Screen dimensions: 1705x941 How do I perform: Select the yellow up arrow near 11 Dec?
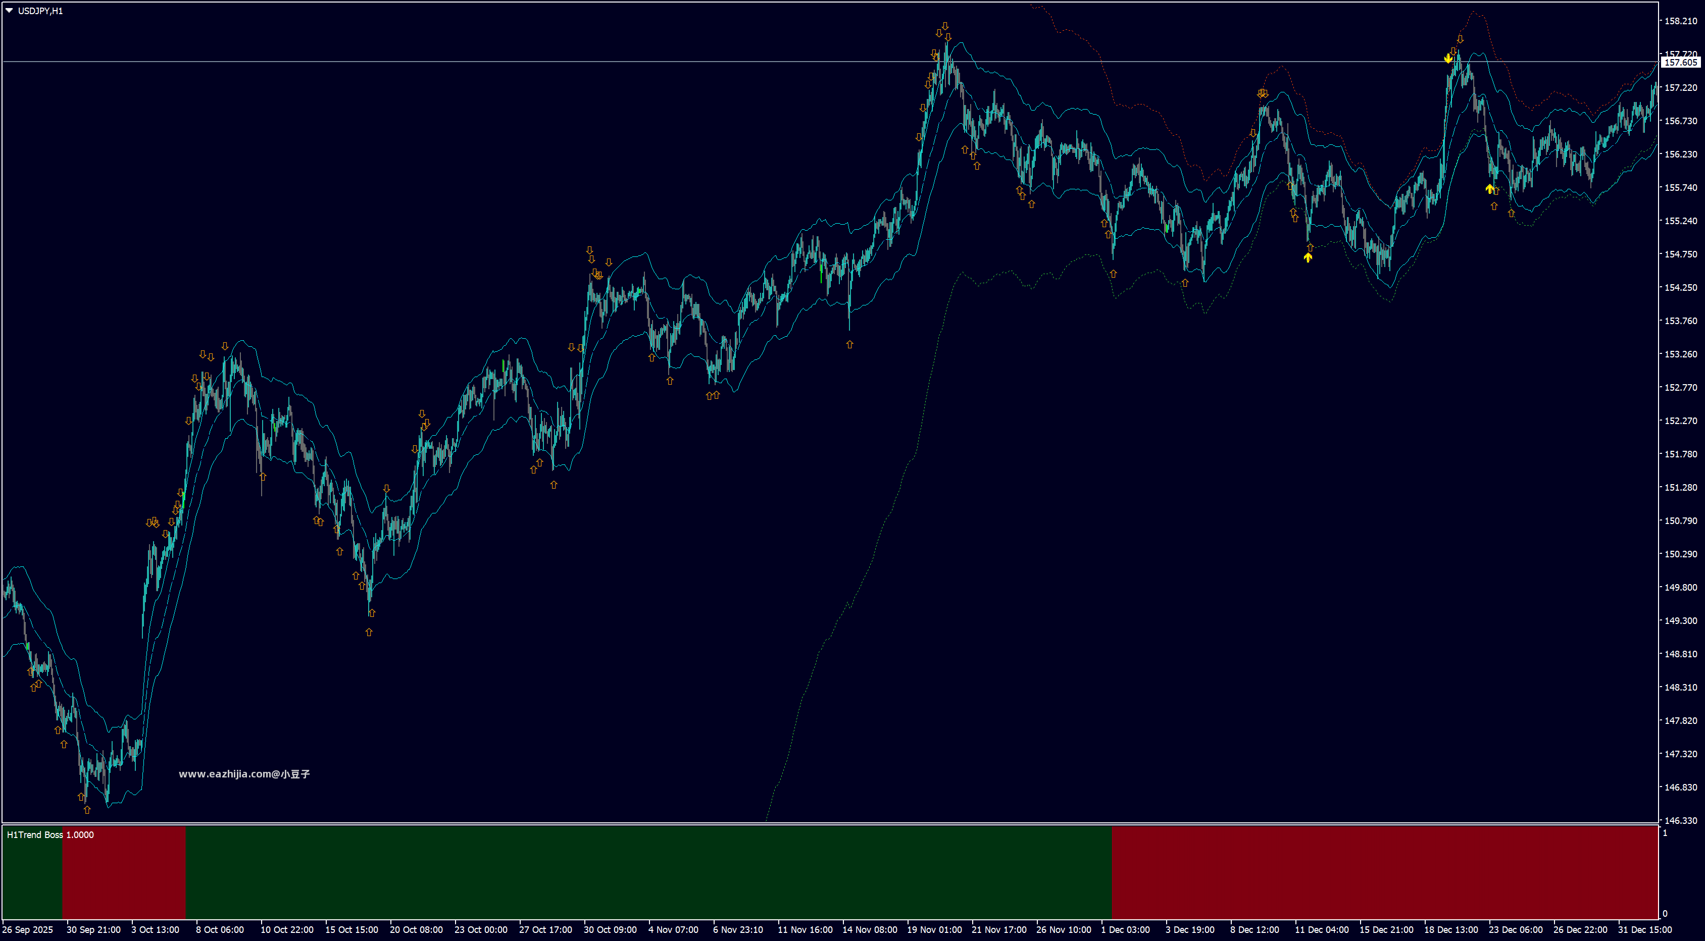1308,257
